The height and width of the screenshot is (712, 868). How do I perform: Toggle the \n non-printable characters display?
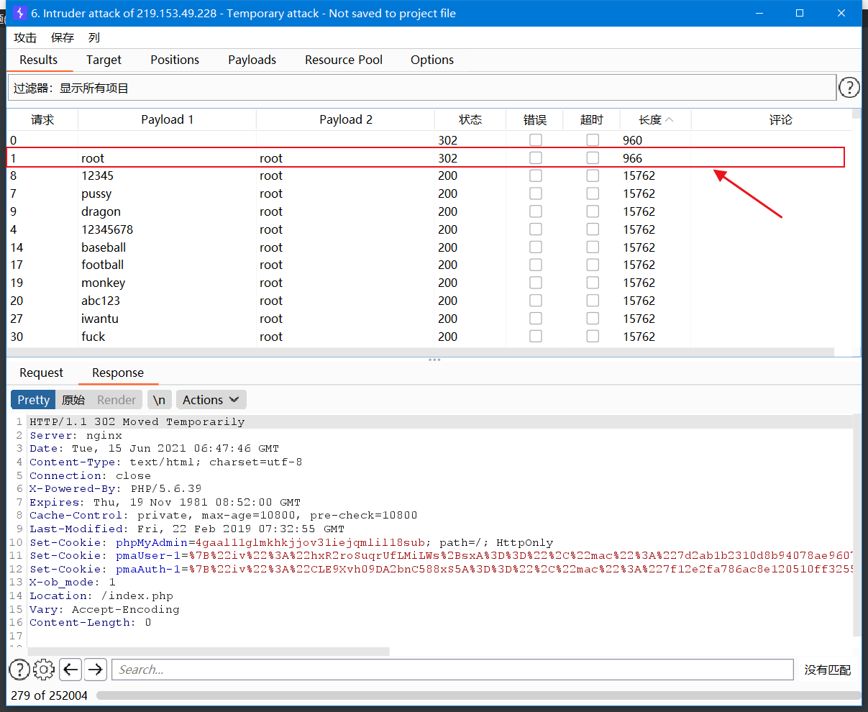159,399
